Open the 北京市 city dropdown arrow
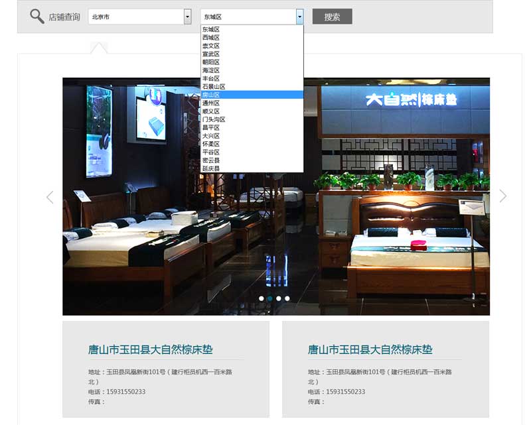This screenshot has height=425, width=531. pyautogui.click(x=187, y=17)
